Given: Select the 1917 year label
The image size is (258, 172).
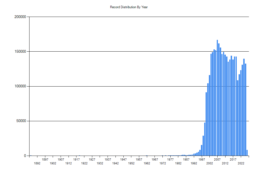Looking at the screenshot, I should (x=76, y=159).
